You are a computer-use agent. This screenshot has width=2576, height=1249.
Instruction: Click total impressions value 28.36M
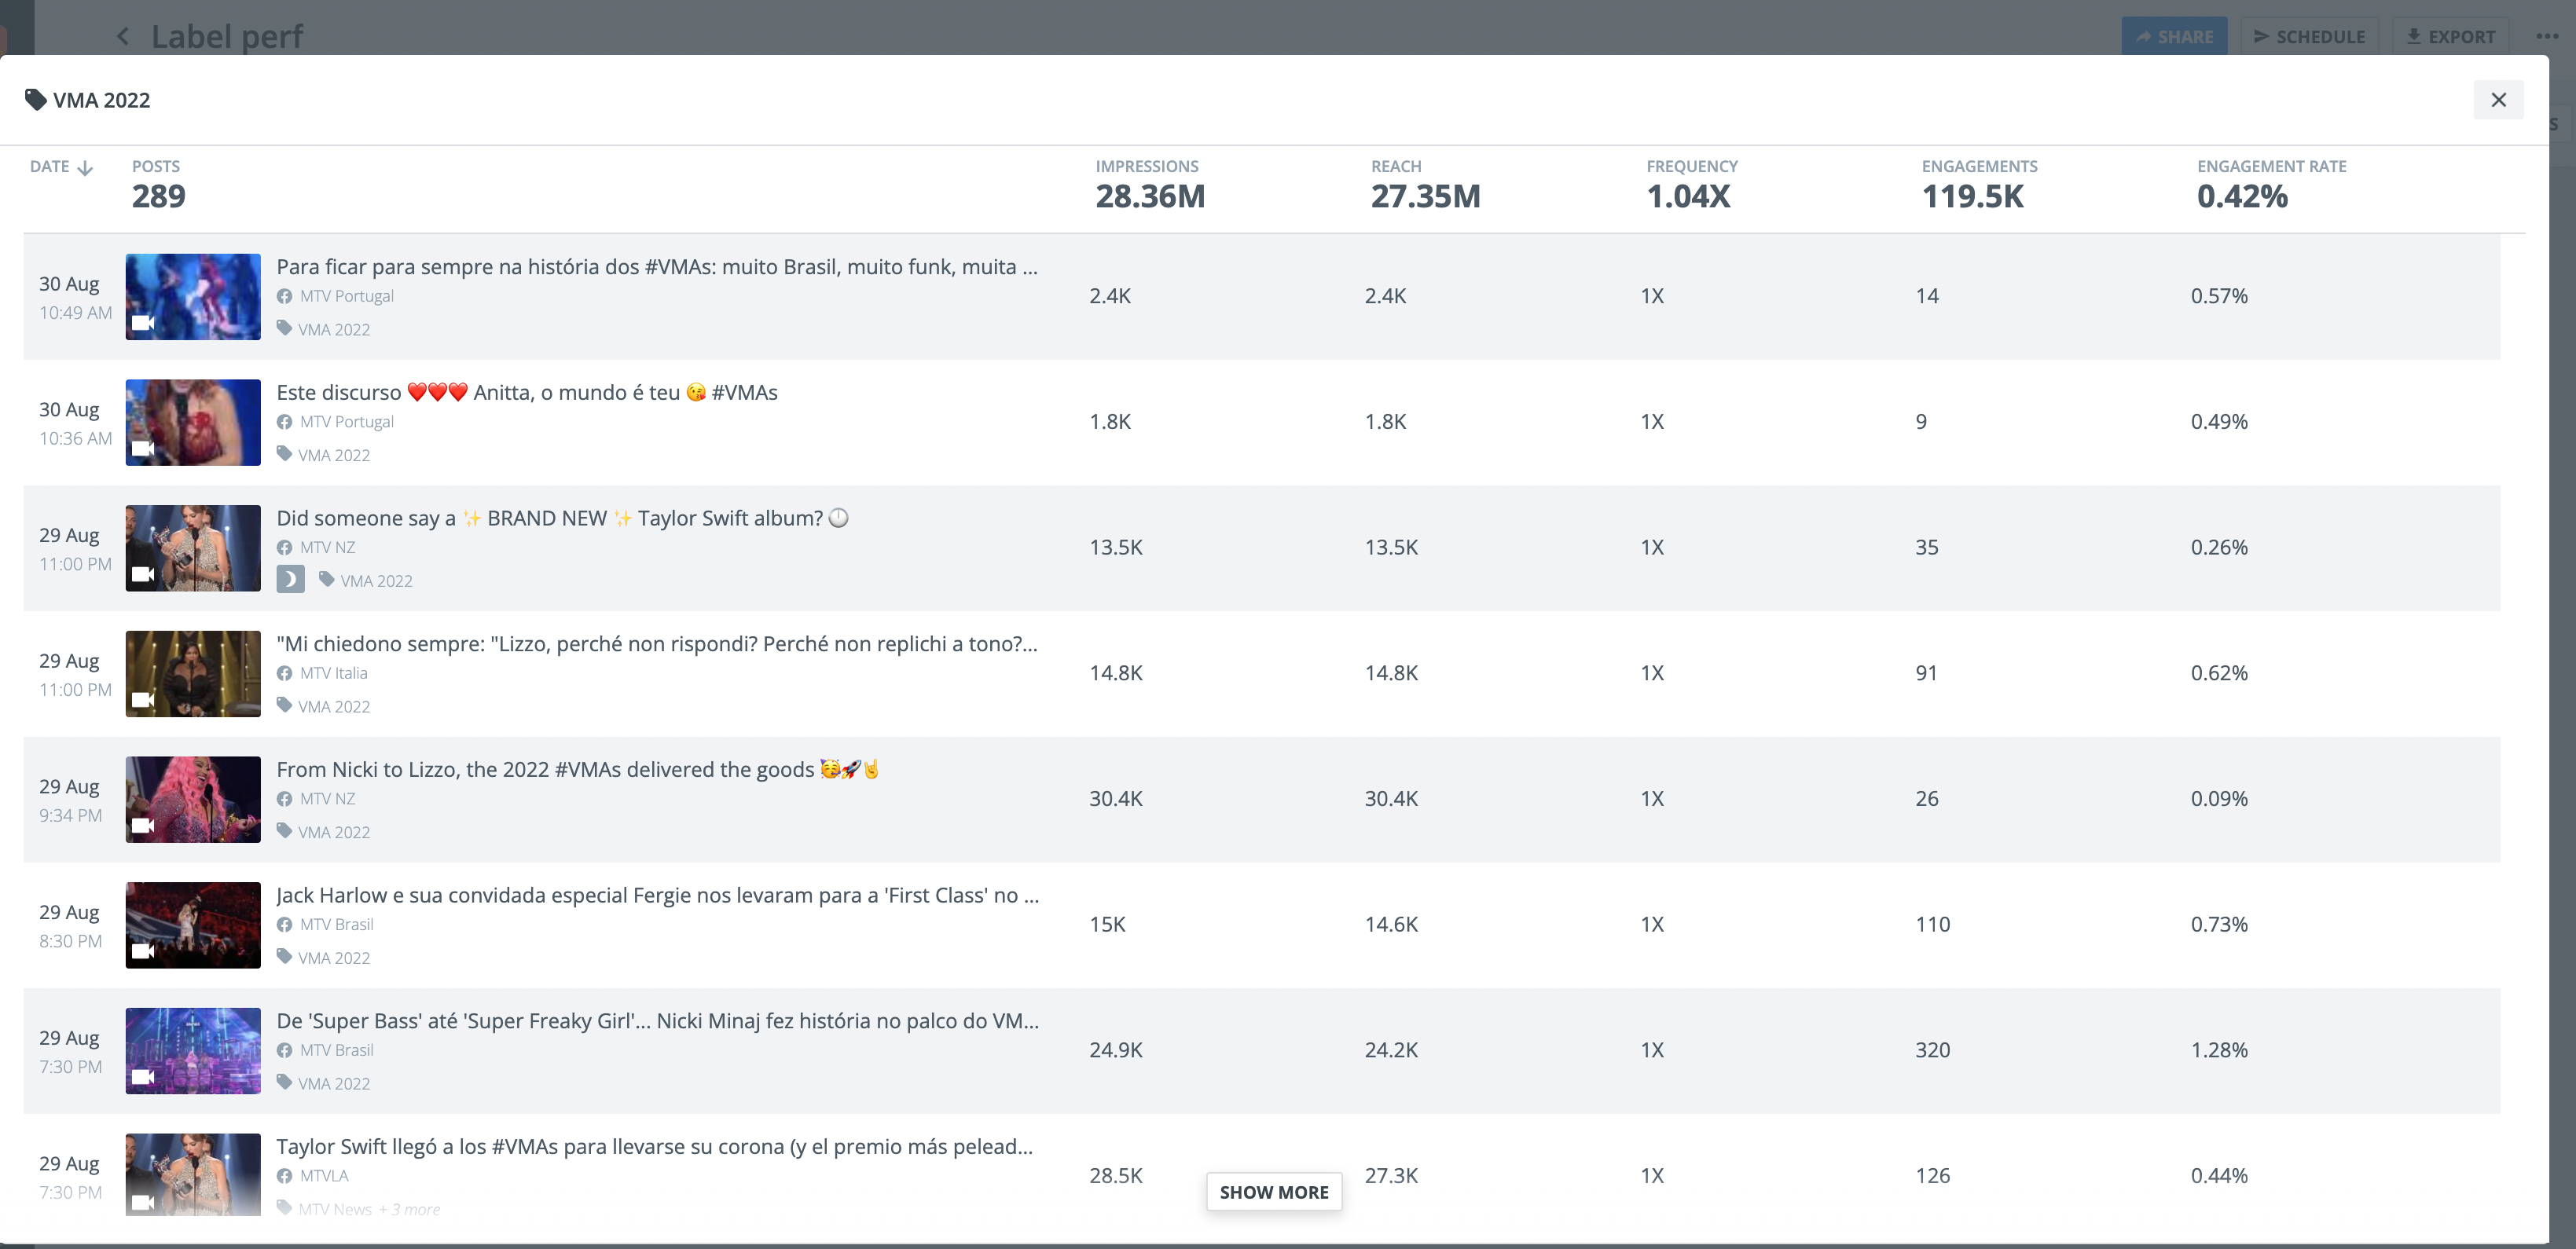(x=1150, y=197)
